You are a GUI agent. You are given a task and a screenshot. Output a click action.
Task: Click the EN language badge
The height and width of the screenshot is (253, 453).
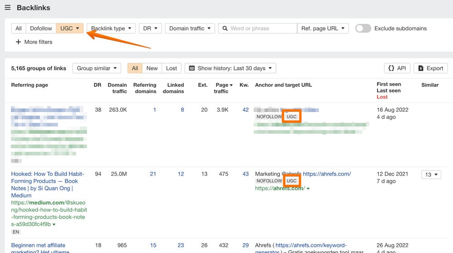tap(16, 232)
